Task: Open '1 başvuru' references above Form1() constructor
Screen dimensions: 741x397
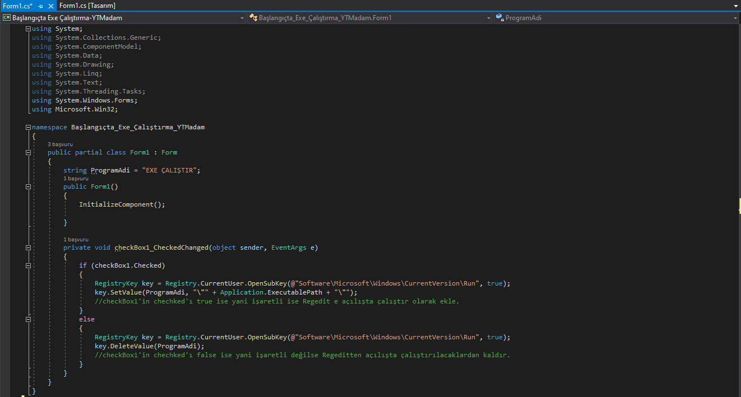Action: pos(76,179)
